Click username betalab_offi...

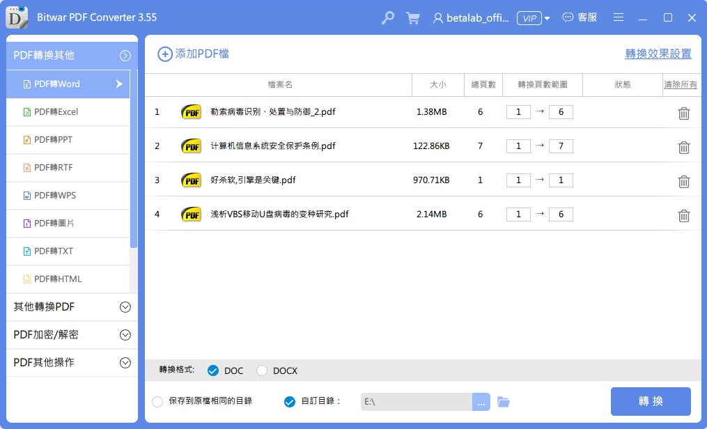coord(478,18)
